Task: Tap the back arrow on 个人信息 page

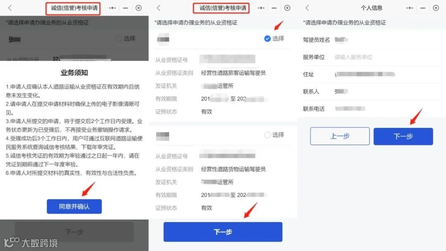Action: (x=307, y=8)
